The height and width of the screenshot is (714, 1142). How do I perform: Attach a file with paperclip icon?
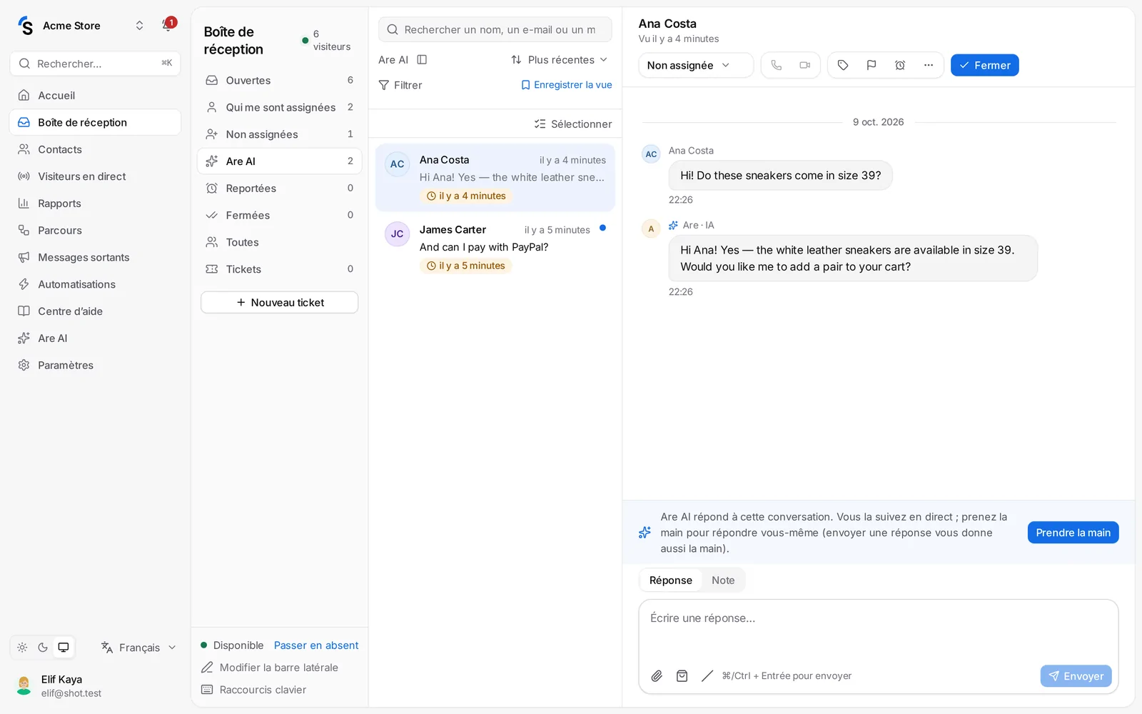coord(657,675)
